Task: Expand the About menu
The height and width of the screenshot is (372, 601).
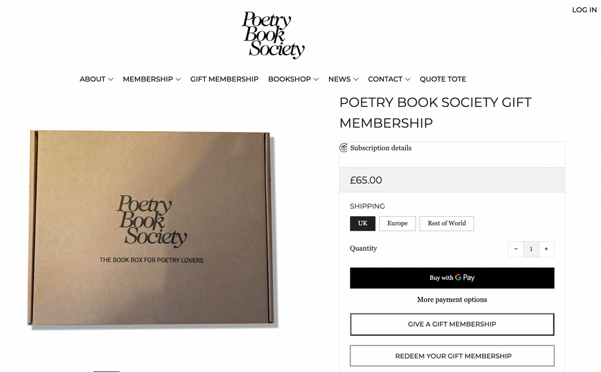Action: [96, 79]
